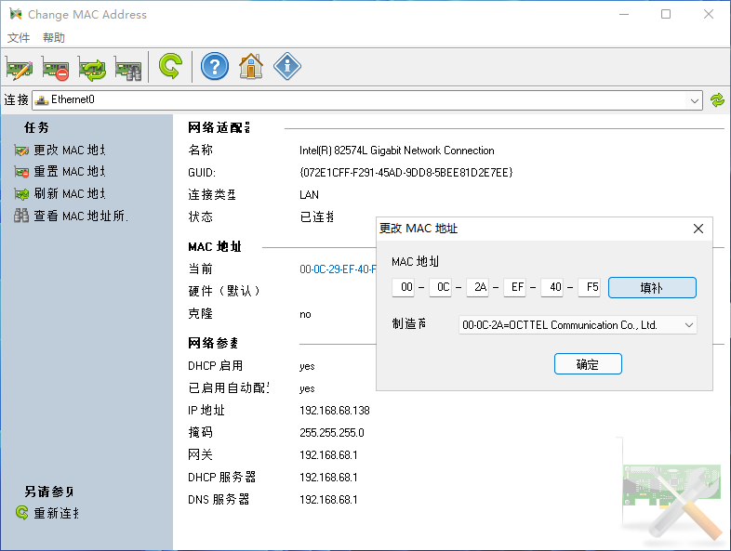
Task: Click second MAC octet field 0C
Action: coord(440,287)
